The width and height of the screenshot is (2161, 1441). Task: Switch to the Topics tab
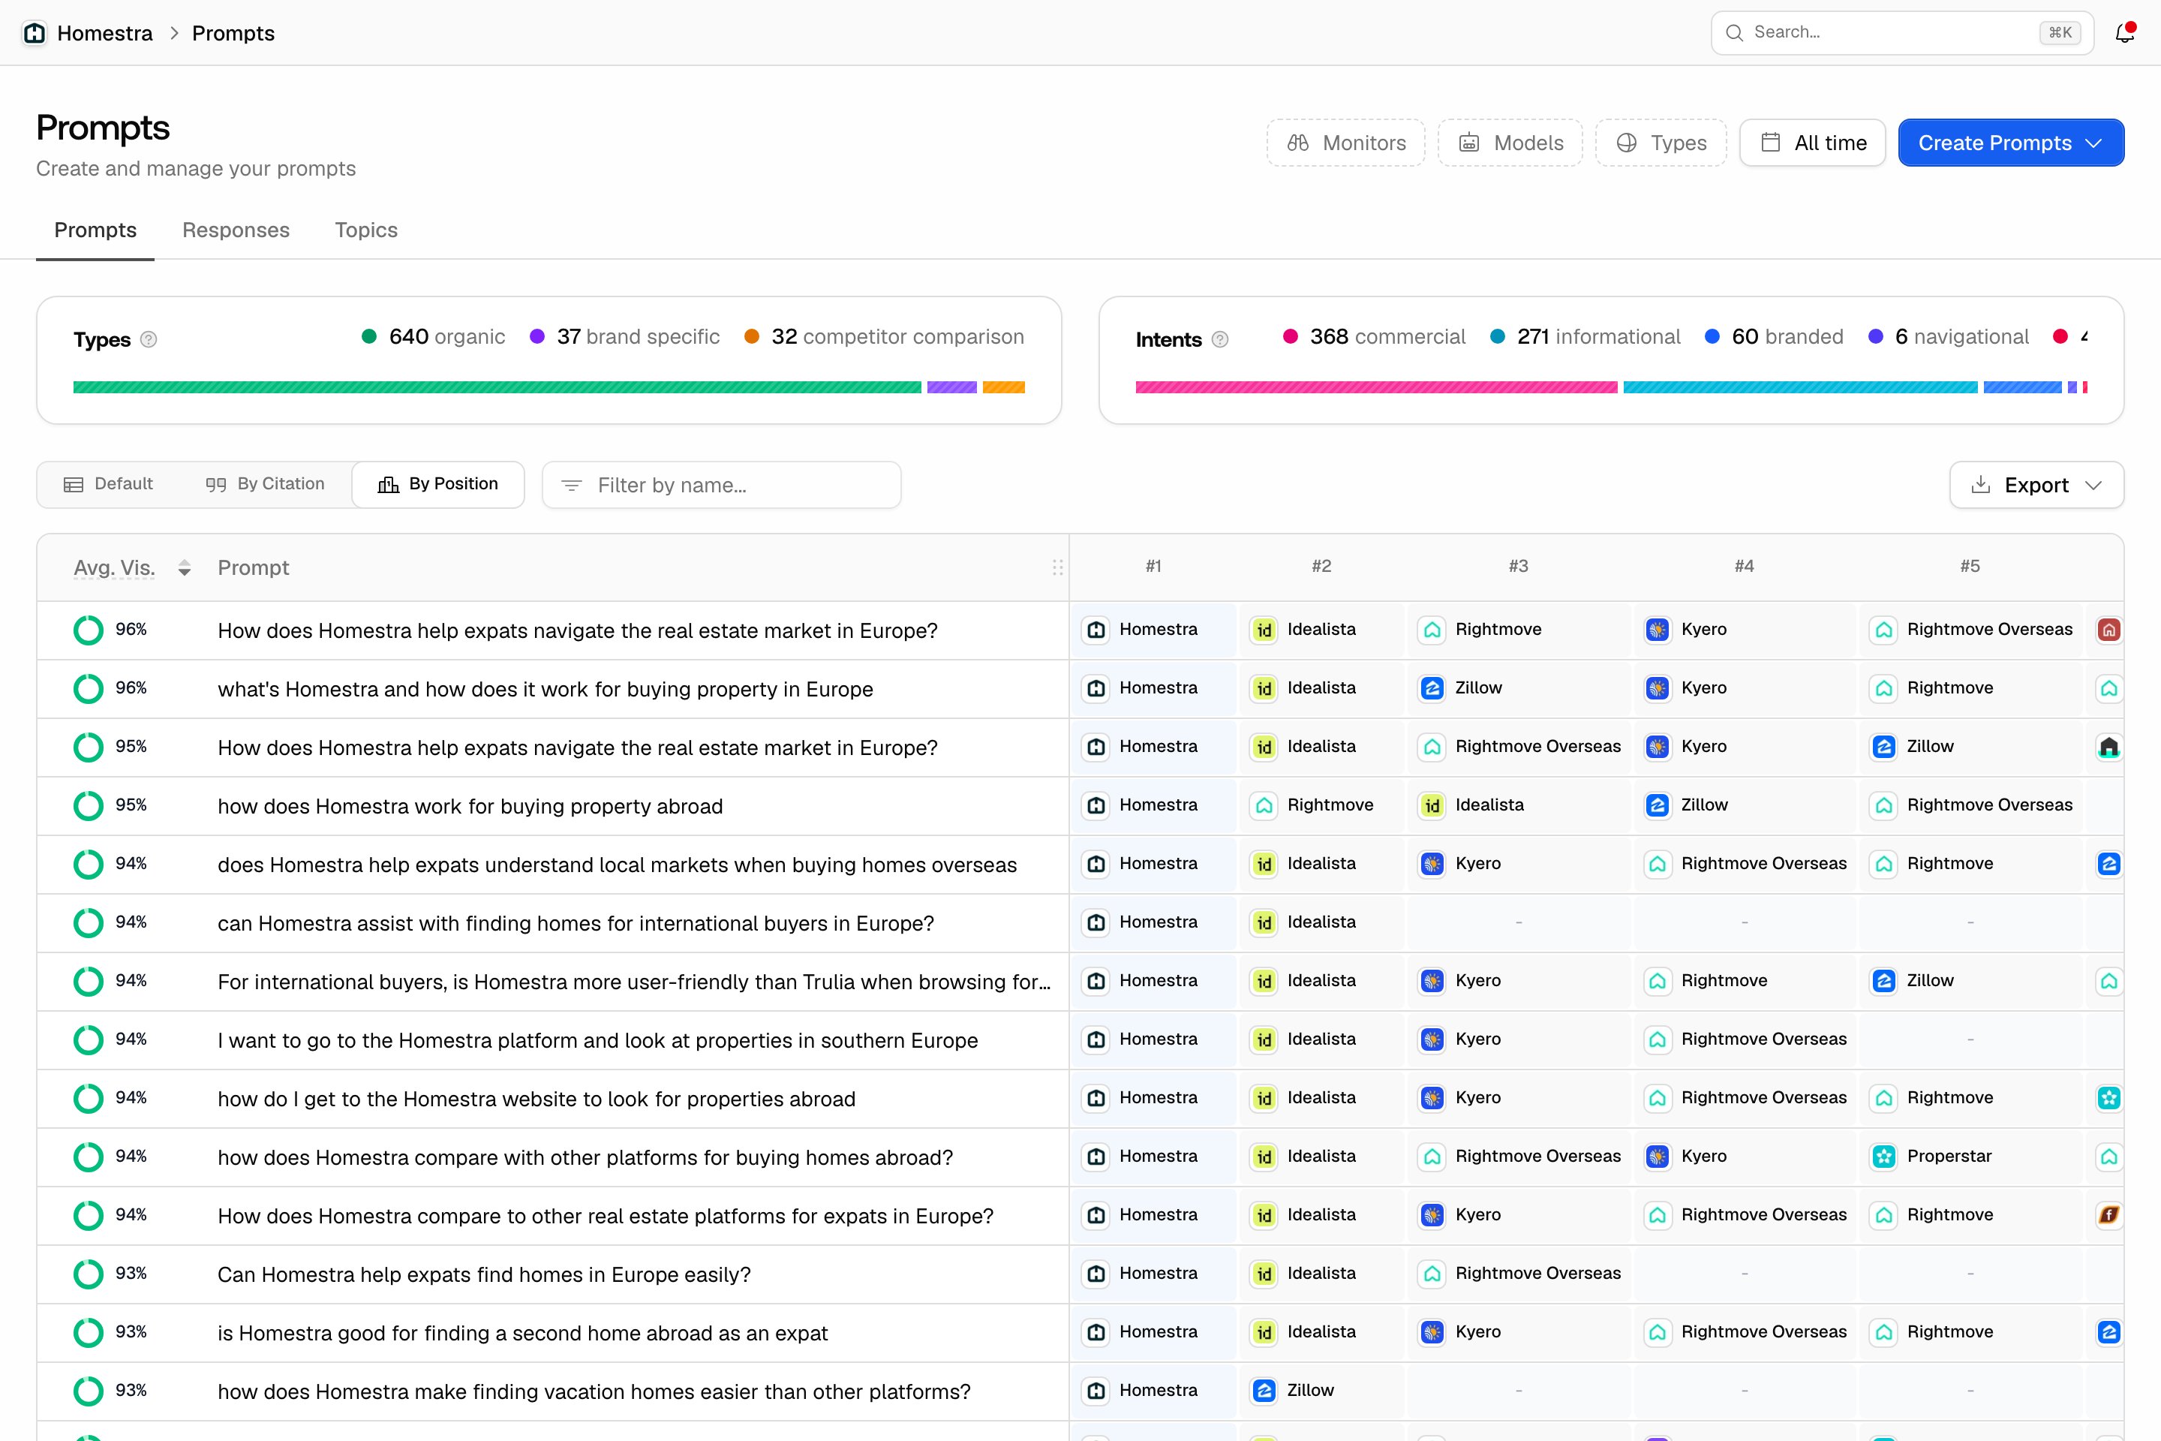(x=365, y=230)
